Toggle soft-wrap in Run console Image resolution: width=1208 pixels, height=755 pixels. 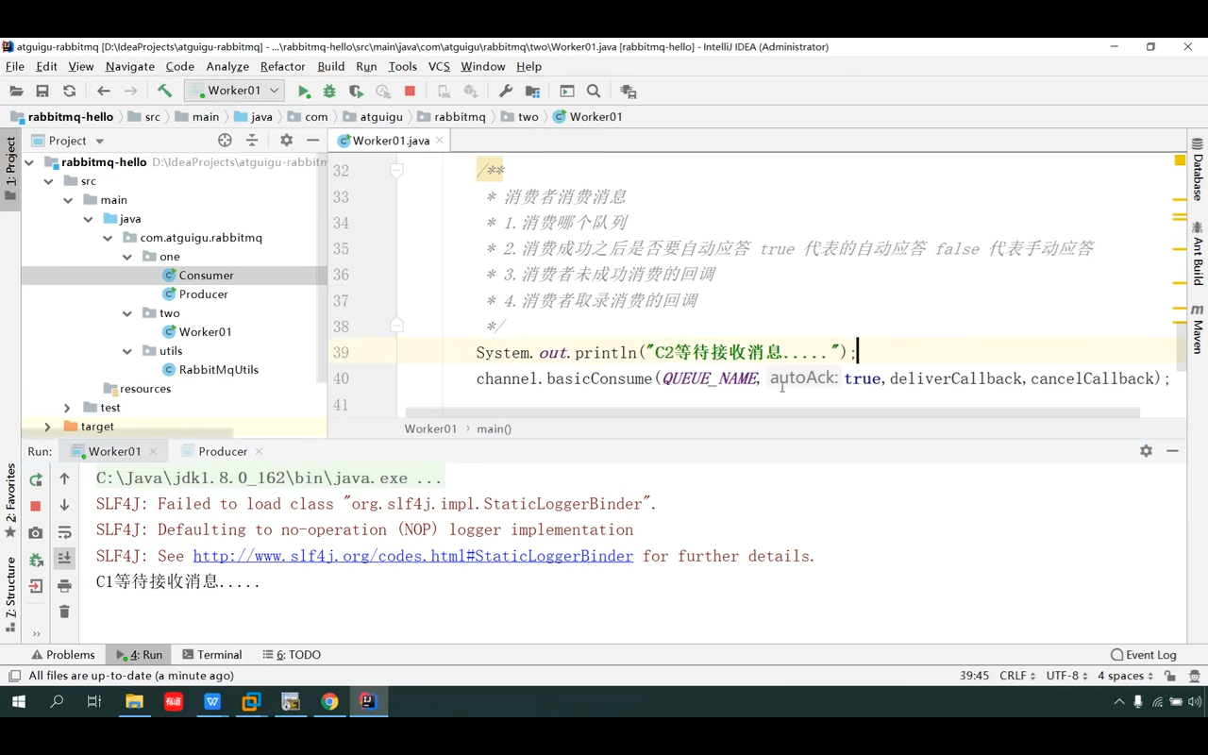64,532
